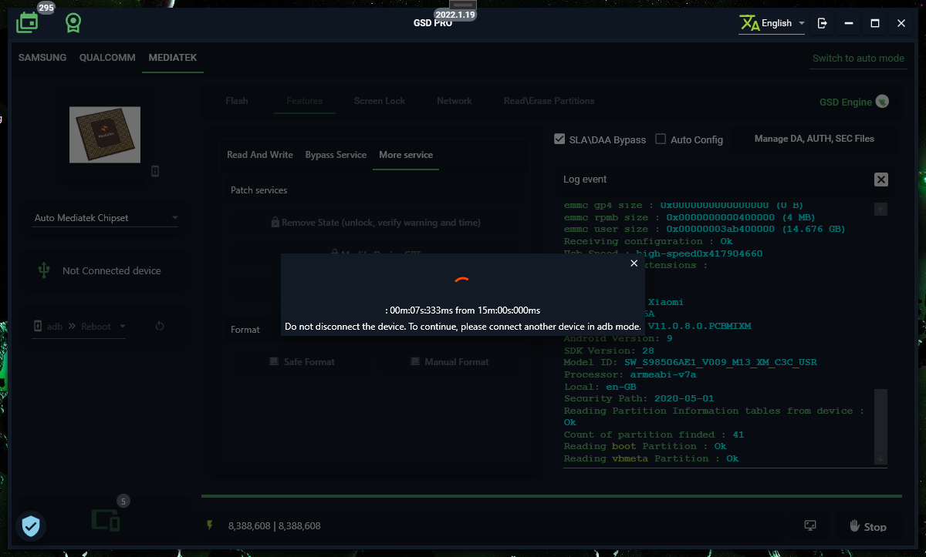Image resolution: width=926 pixels, height=557 pixels.
Task: Click the Remove State unlock button
Action: (376, 222)
